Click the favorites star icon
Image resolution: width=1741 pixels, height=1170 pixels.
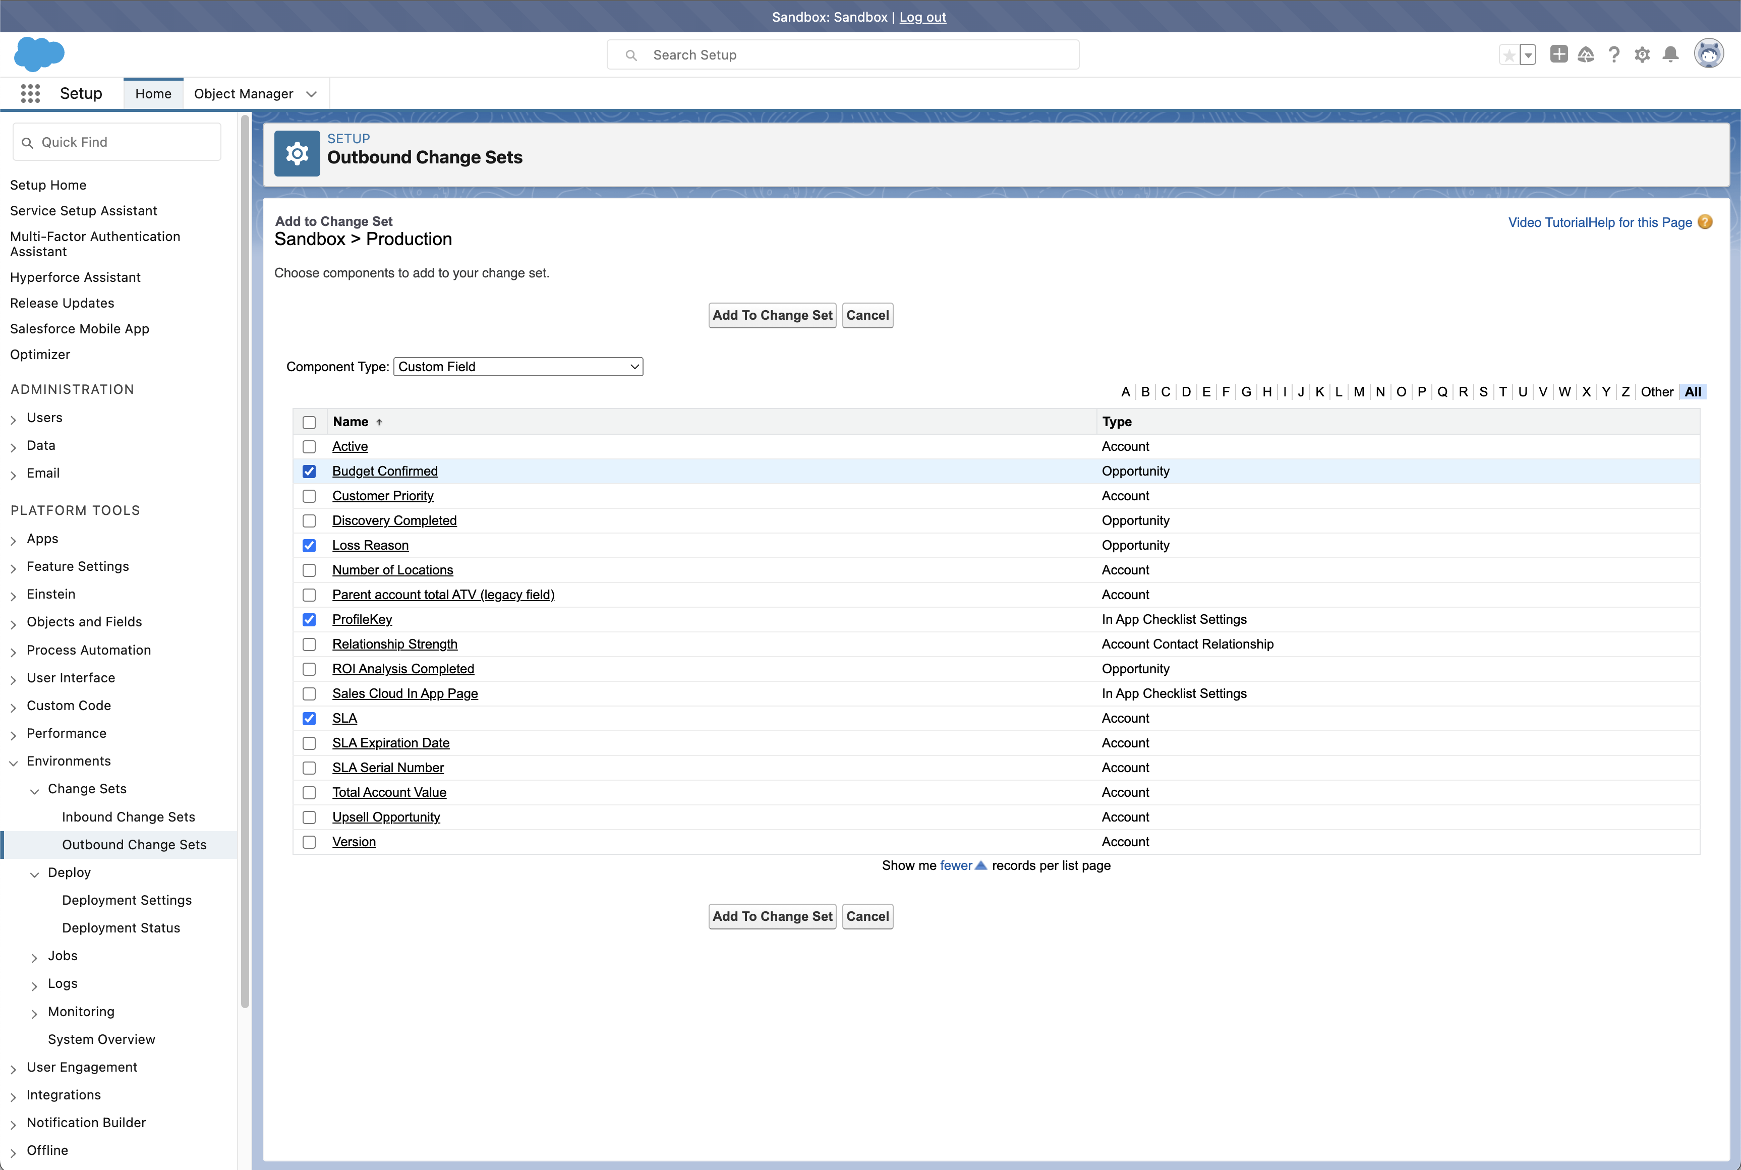coord(1509,55)
